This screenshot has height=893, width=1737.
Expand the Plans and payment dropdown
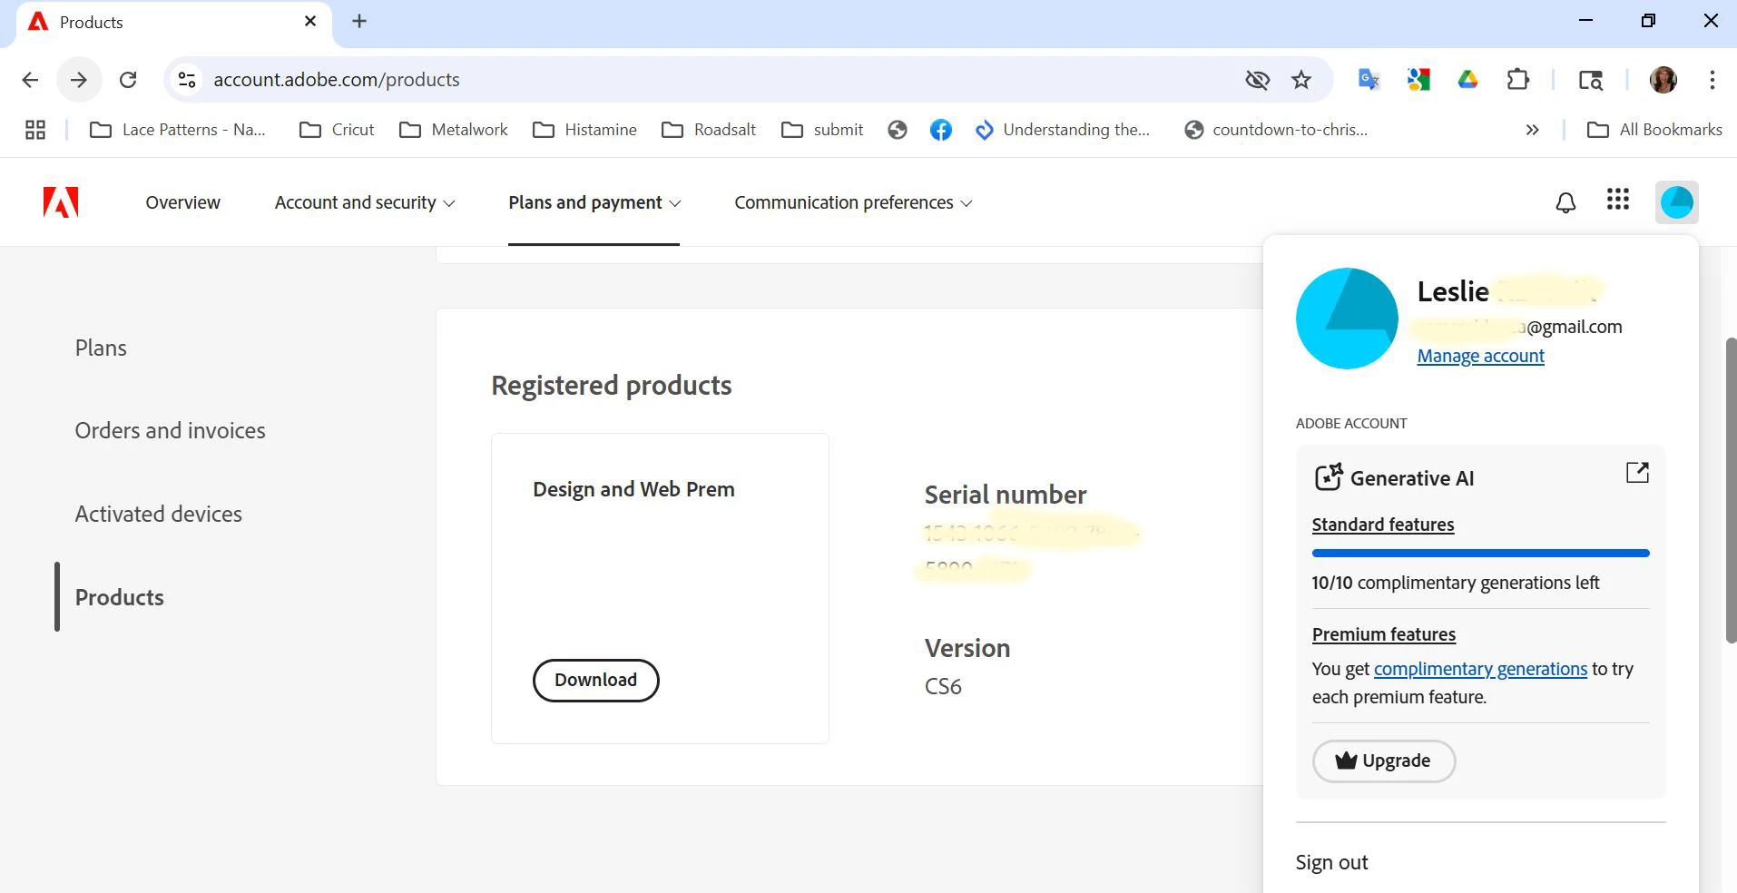594,202
